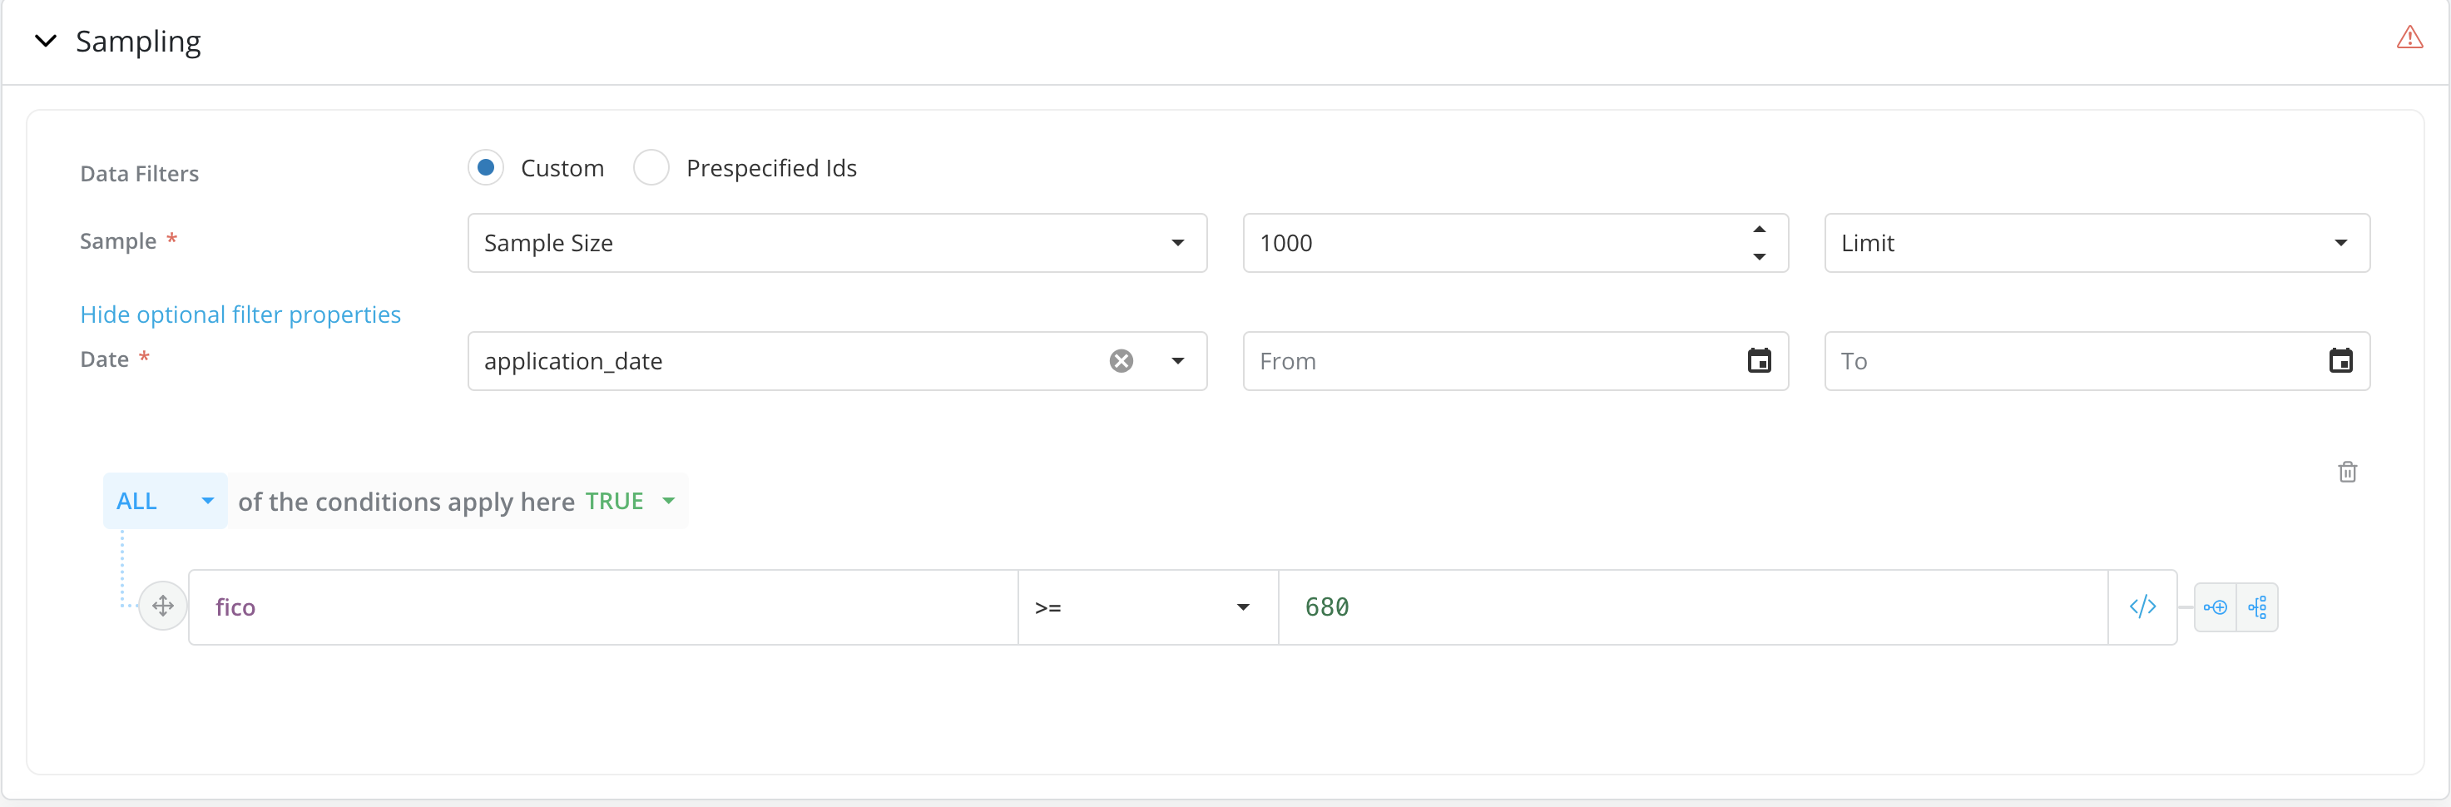2451x807 pixels.
Task: Open the From date calendar picker
Action: click(x=1758, y=361)
